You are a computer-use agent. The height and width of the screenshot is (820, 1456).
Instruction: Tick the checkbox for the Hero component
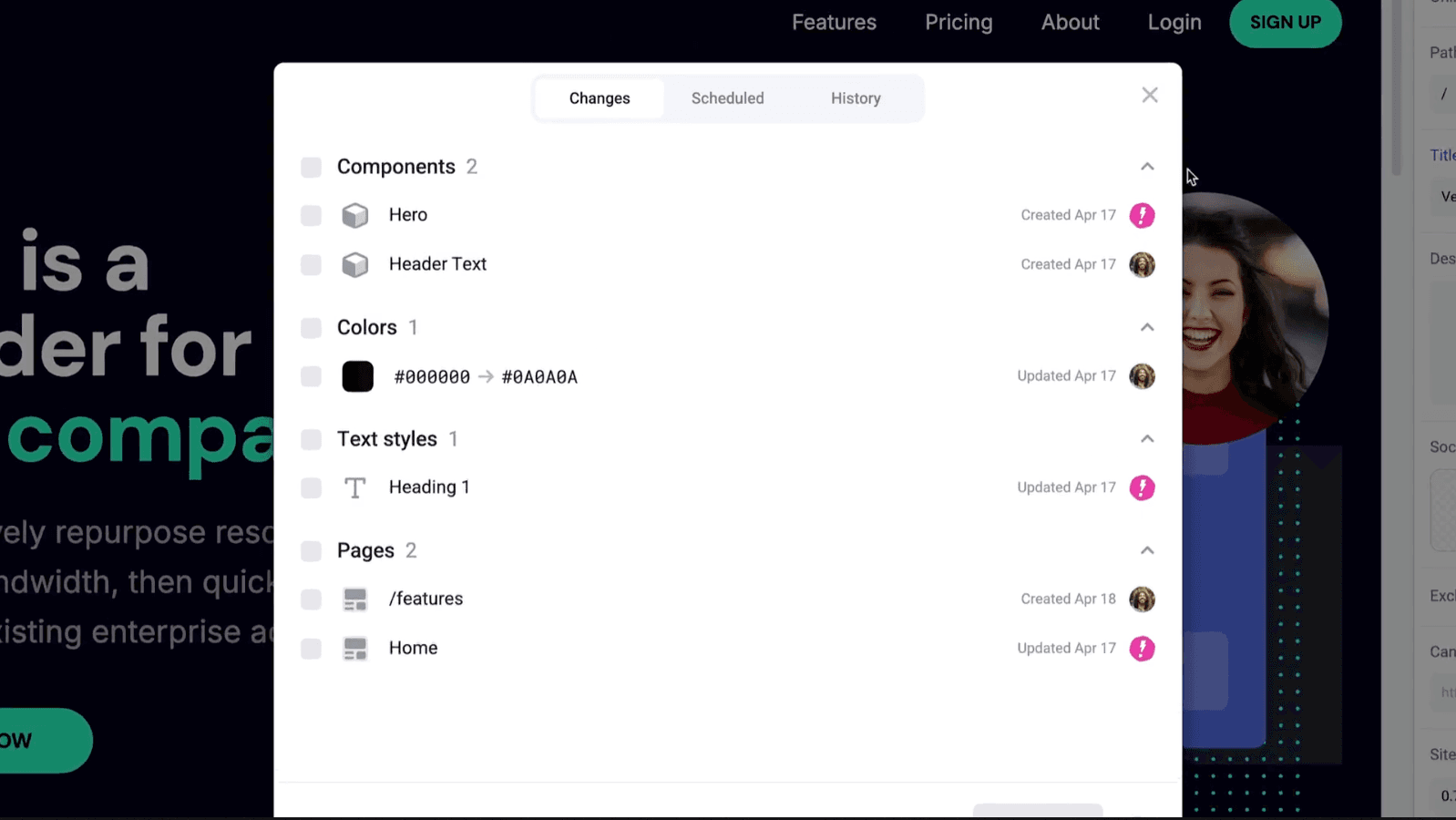(312, 215)
